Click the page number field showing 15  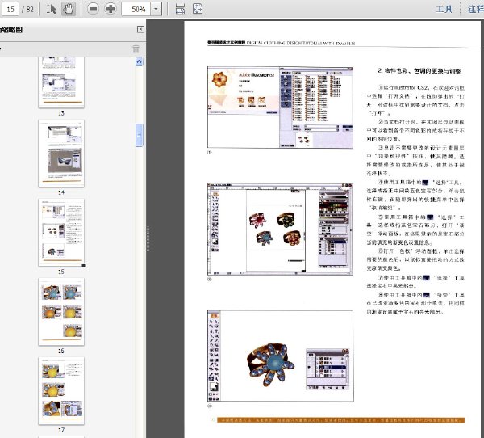click(x=10, y=9)
